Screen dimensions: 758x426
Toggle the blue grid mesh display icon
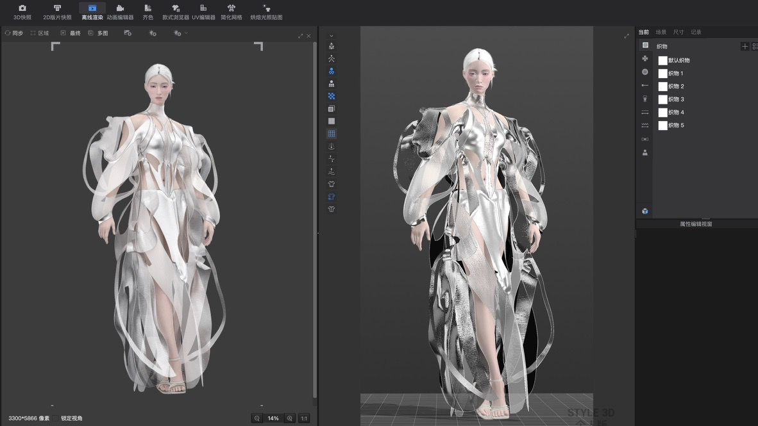pos(332,134)
